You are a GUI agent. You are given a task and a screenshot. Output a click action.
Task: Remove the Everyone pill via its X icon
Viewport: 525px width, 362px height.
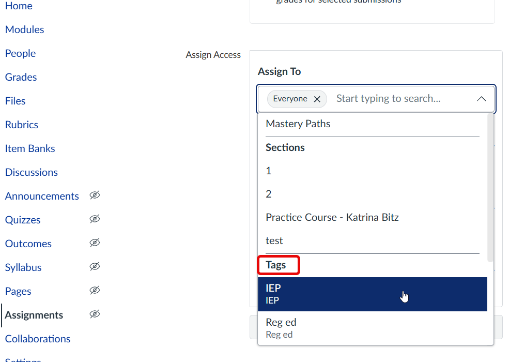pos(317,98)
